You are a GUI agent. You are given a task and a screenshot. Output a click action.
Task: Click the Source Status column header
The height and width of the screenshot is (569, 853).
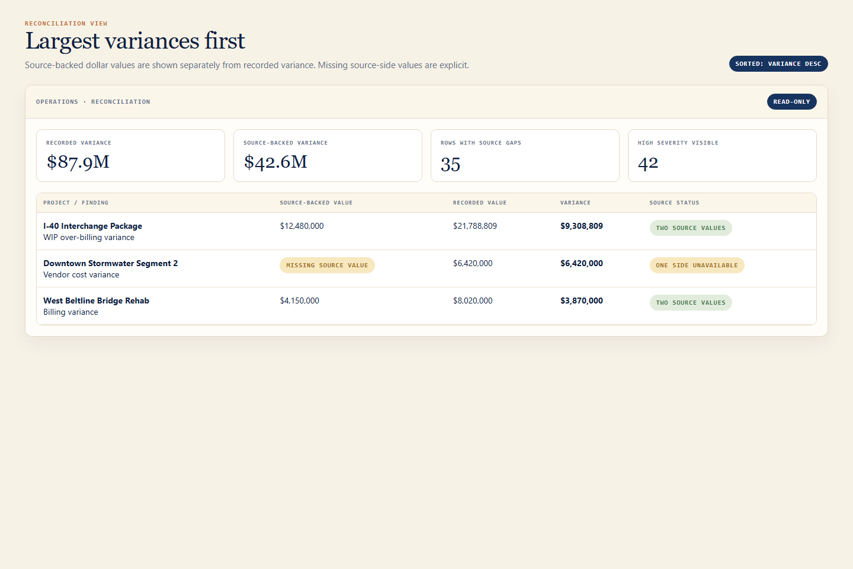click(674, 203)
